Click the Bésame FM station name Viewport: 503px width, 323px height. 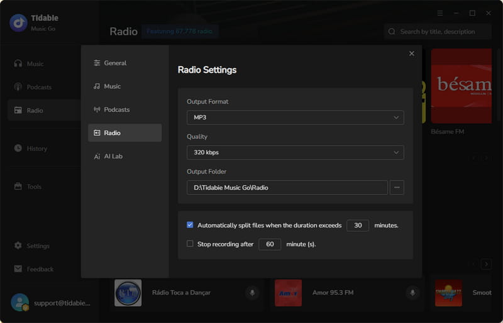click(448, 132)
